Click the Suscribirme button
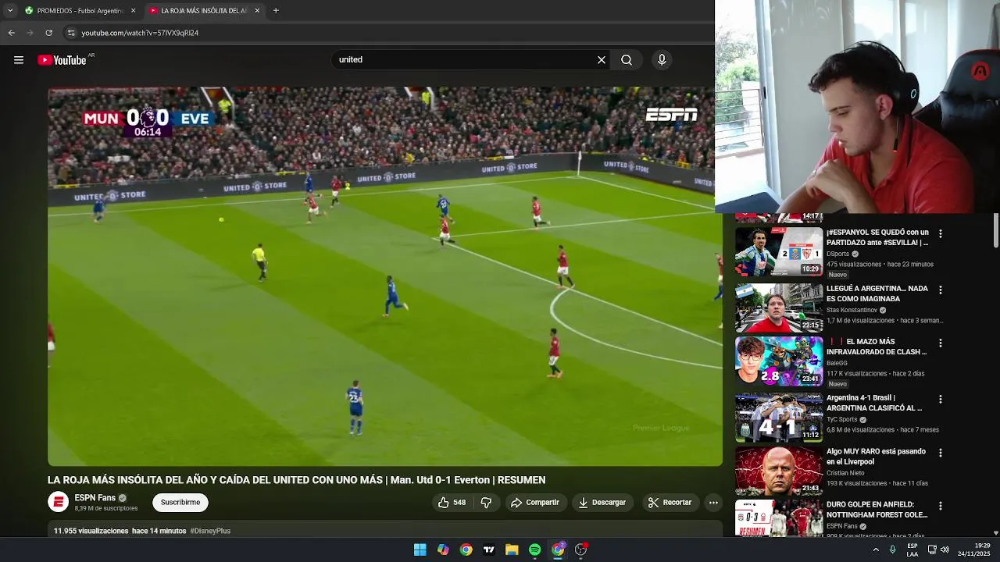This screenshot has height=562, width=1000. tap(180, 503)
